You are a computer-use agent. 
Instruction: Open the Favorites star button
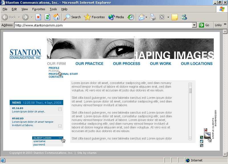95,17
